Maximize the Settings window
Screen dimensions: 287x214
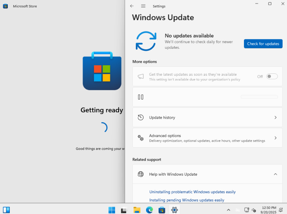tap(270, 4)
